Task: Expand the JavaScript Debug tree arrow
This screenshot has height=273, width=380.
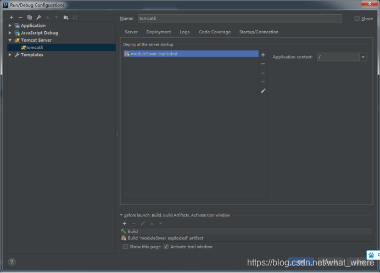Action: pyautogui.click(x=10, y=33)
